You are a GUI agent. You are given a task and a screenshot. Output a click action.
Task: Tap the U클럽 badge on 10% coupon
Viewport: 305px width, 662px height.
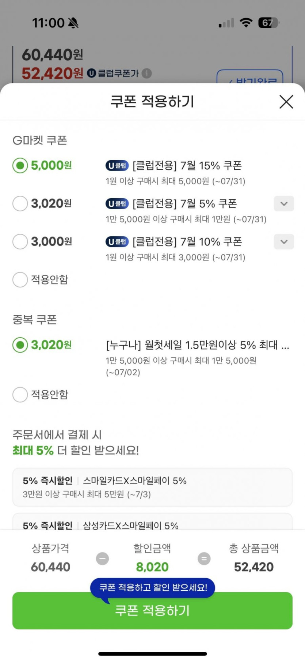coord(117,242)
